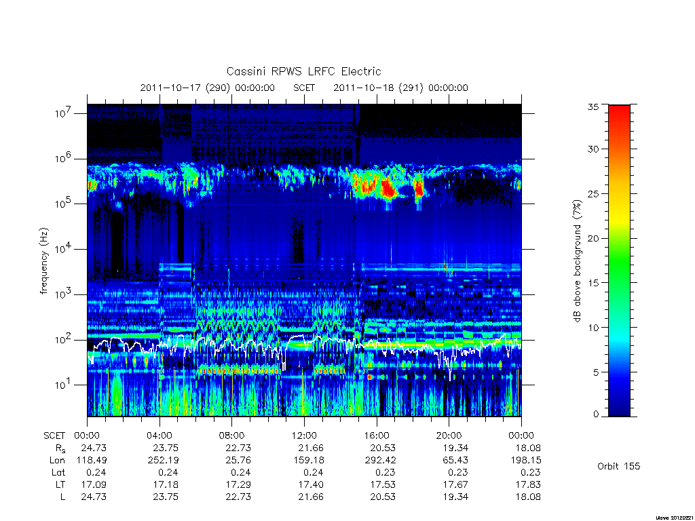Click the '20:00' SCET time tick label

(x=449, y=436)
